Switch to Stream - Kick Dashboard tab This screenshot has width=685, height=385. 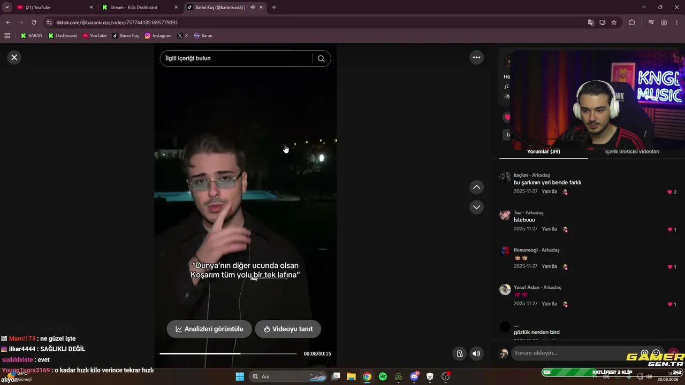[139, 7]
